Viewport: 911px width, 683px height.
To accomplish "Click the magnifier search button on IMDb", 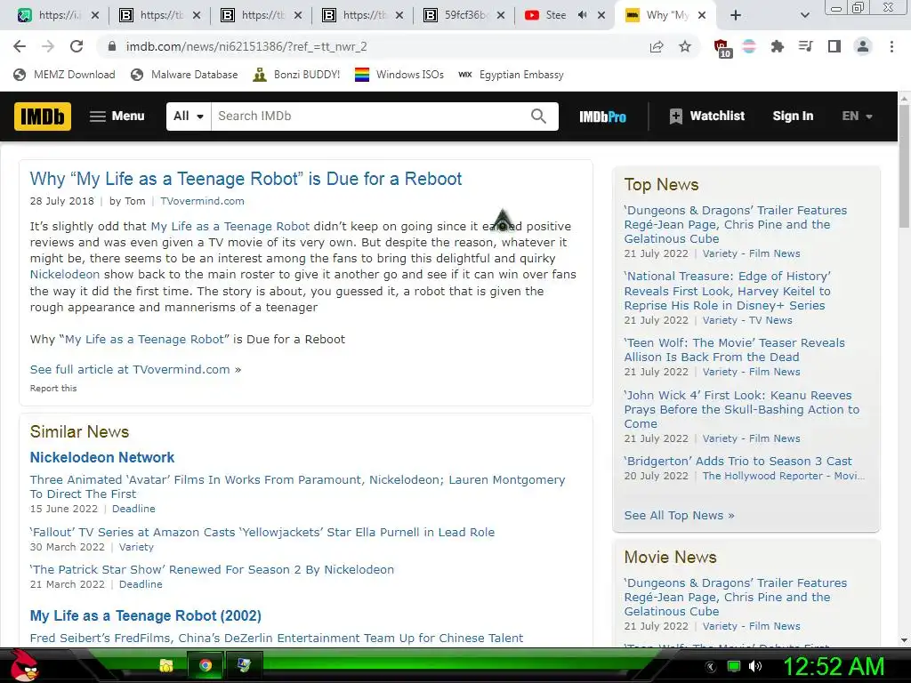I will 538,117.
